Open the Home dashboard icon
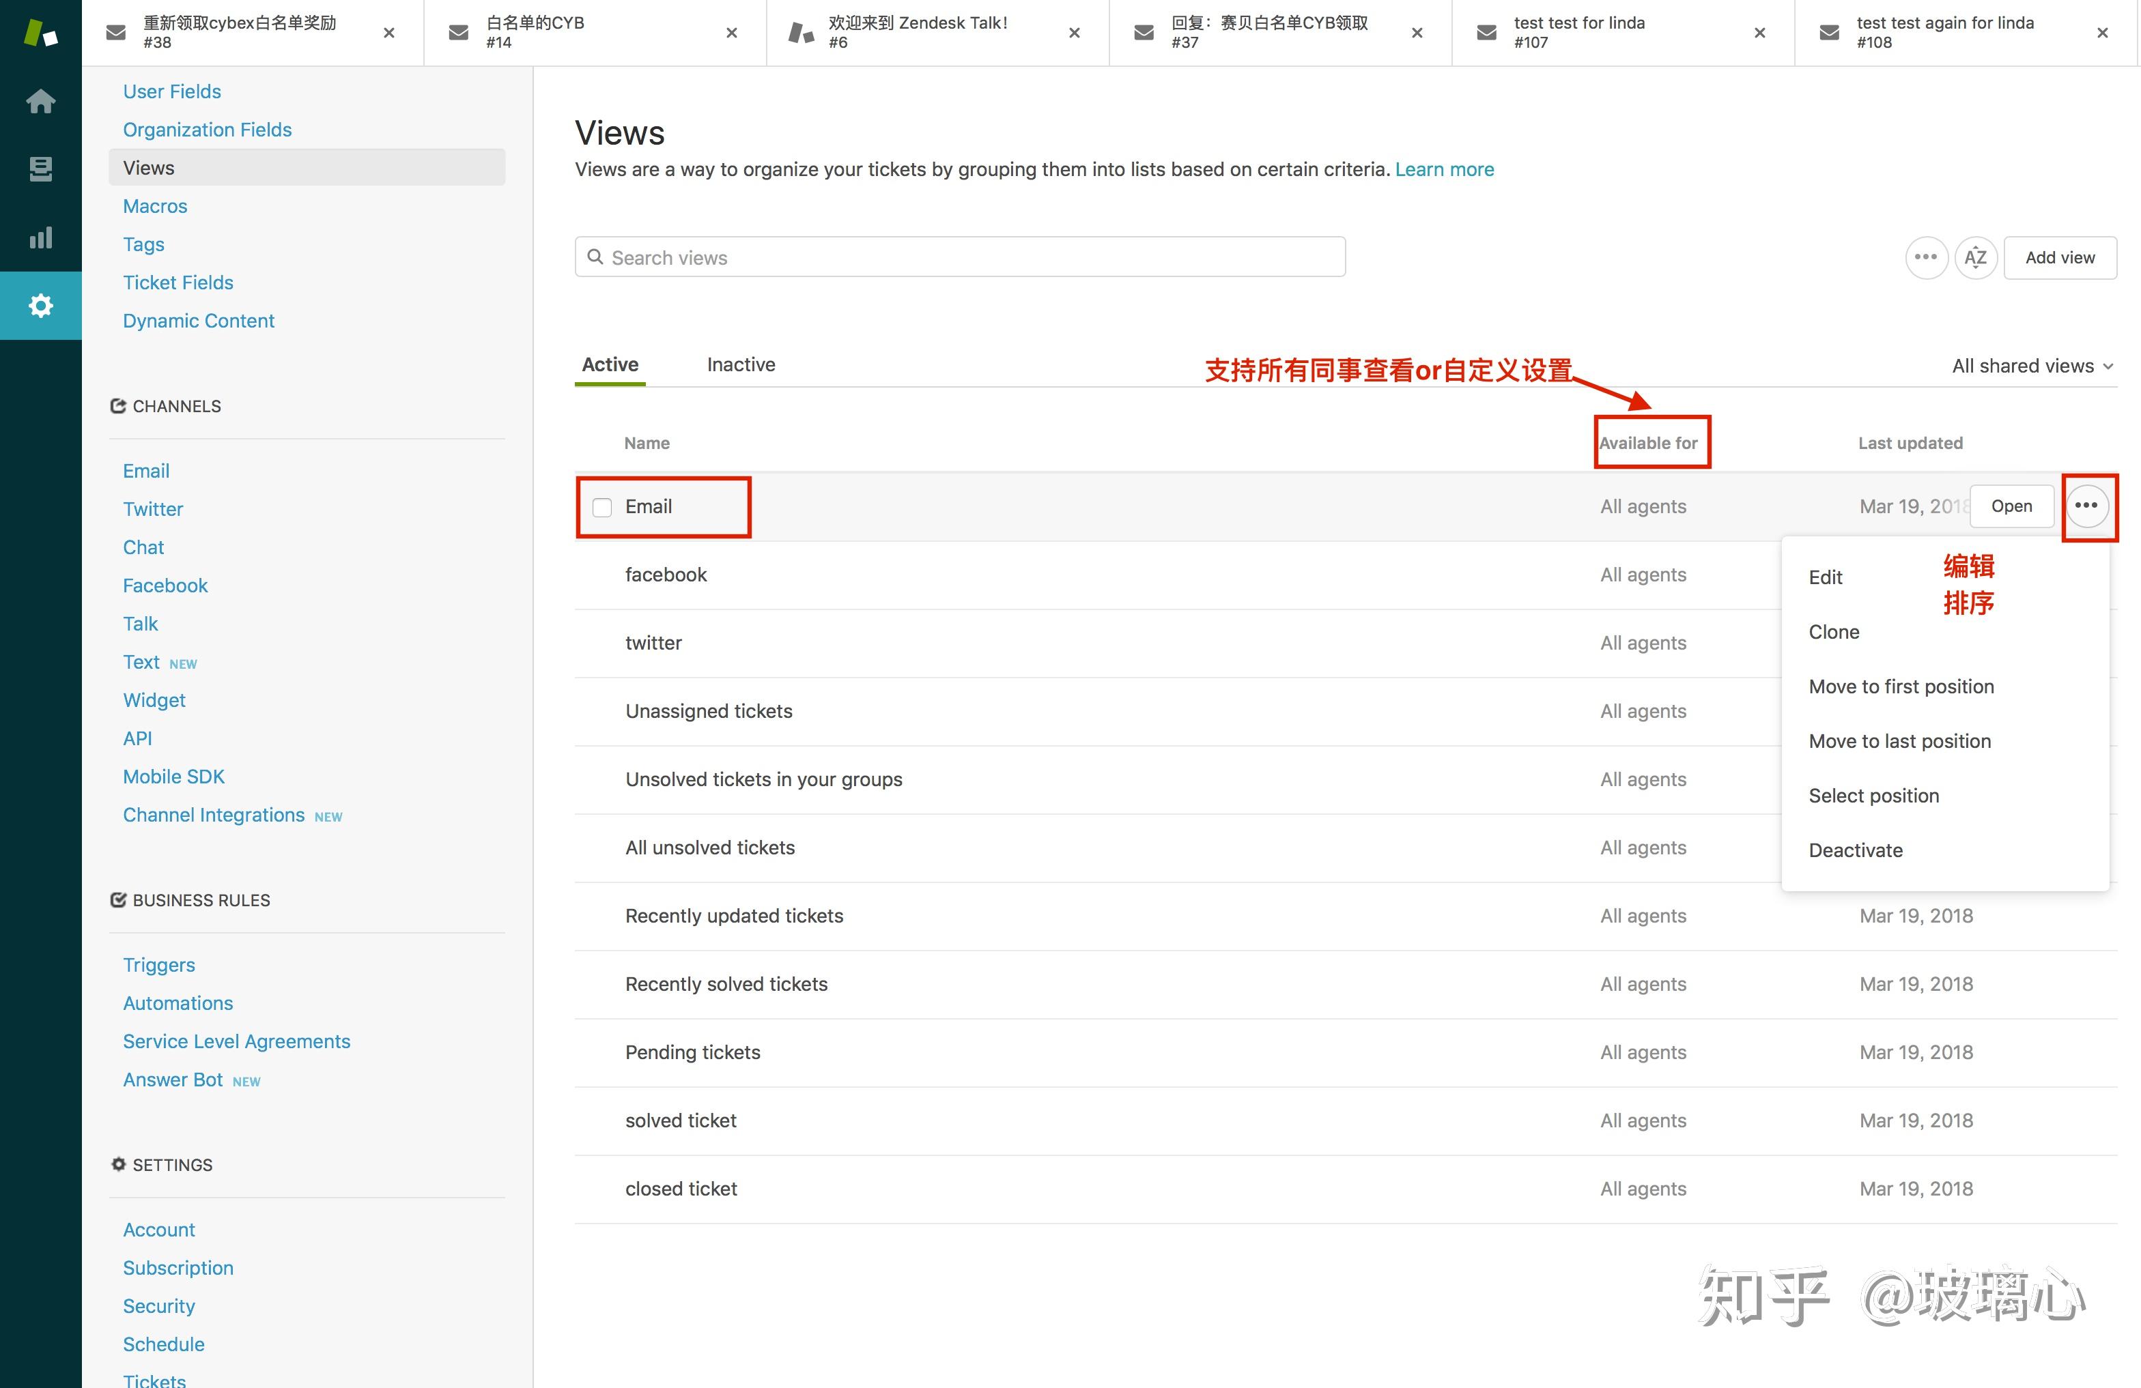Viewport: 2141px width, 1388px height. (x=40, y=101)
